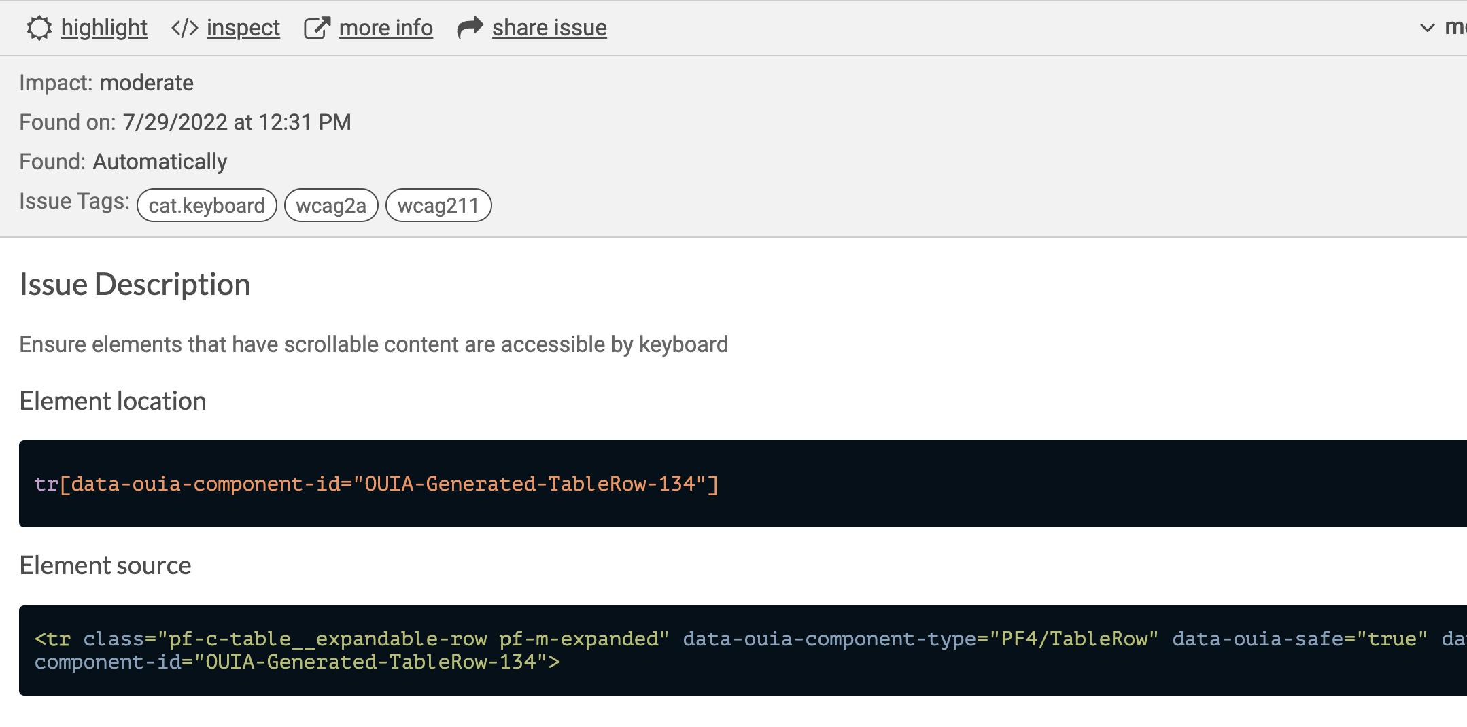The width and height of the screenshot is (1467, 727).
Task: Select the wcag211 issue tag
Action: 438,205
